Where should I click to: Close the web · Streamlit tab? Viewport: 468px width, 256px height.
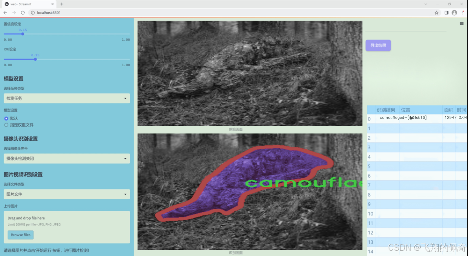[x=52, y=4]
